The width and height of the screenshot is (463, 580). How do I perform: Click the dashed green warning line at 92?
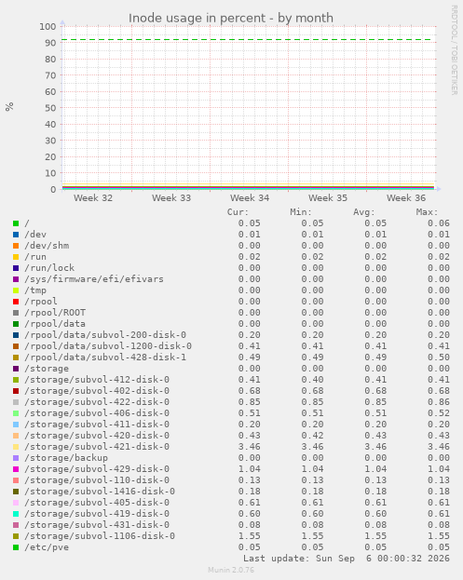[249, 39]
